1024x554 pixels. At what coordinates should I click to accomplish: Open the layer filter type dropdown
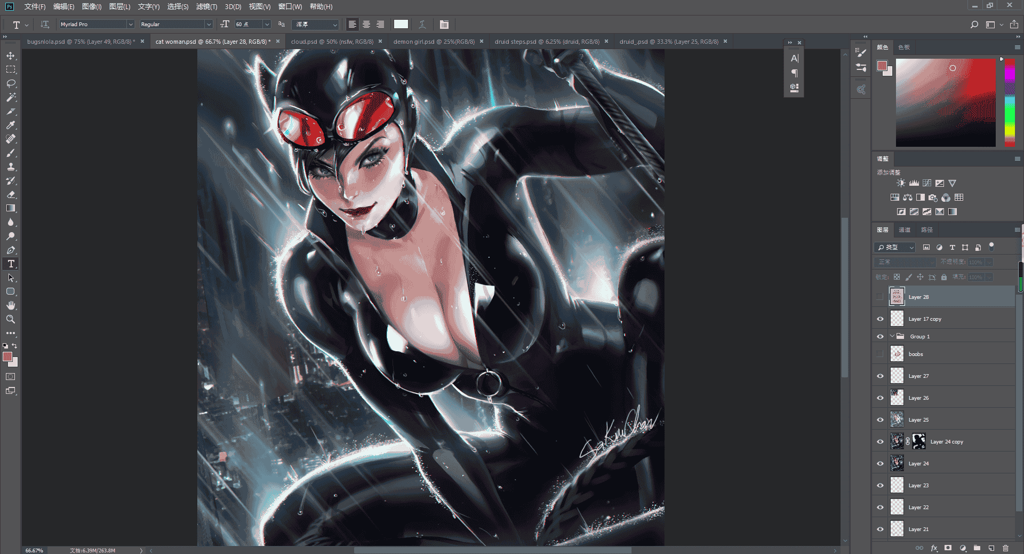(894, 247)
